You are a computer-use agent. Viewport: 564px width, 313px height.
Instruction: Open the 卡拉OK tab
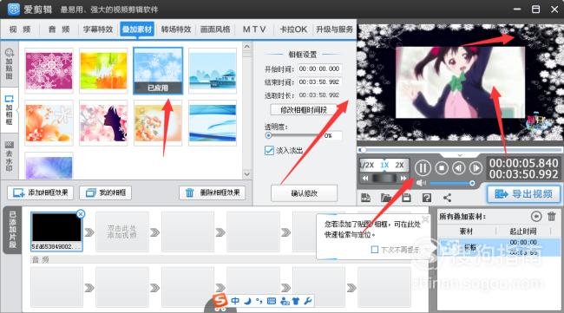click(293, 29)
